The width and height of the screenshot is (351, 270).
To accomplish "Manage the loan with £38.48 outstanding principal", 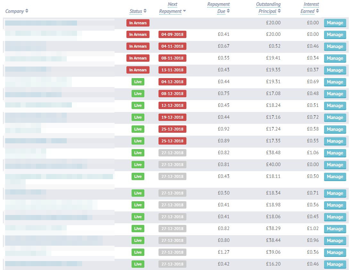I will (335, 153).
